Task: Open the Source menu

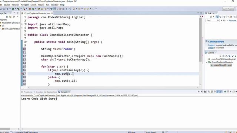Action: pos(7,5)
